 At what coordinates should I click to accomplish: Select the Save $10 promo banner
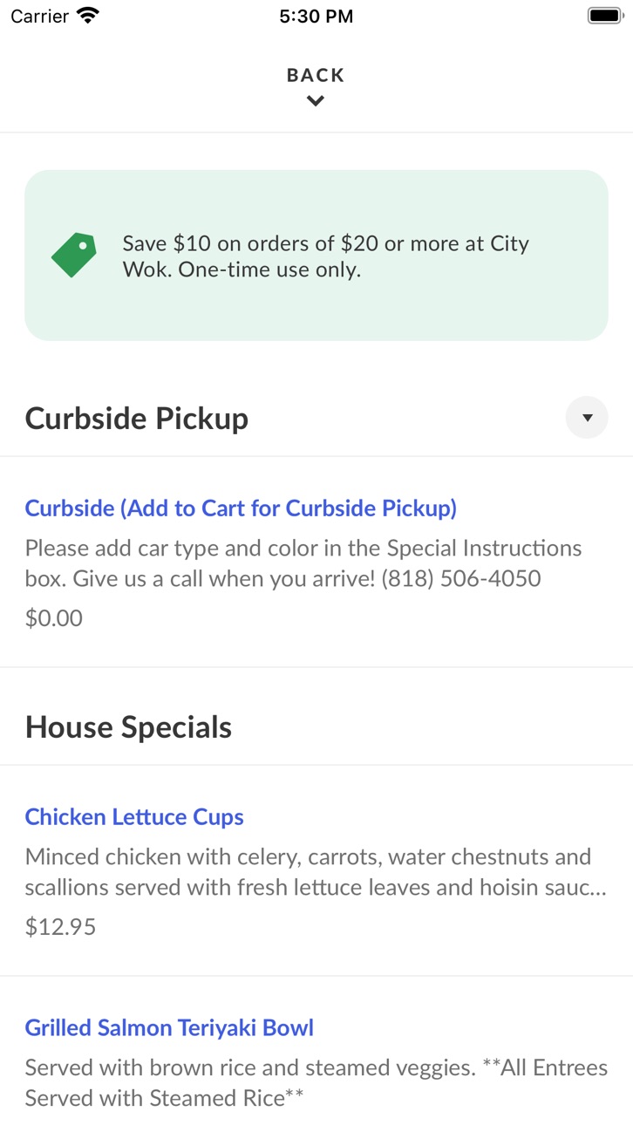[316, 256]
